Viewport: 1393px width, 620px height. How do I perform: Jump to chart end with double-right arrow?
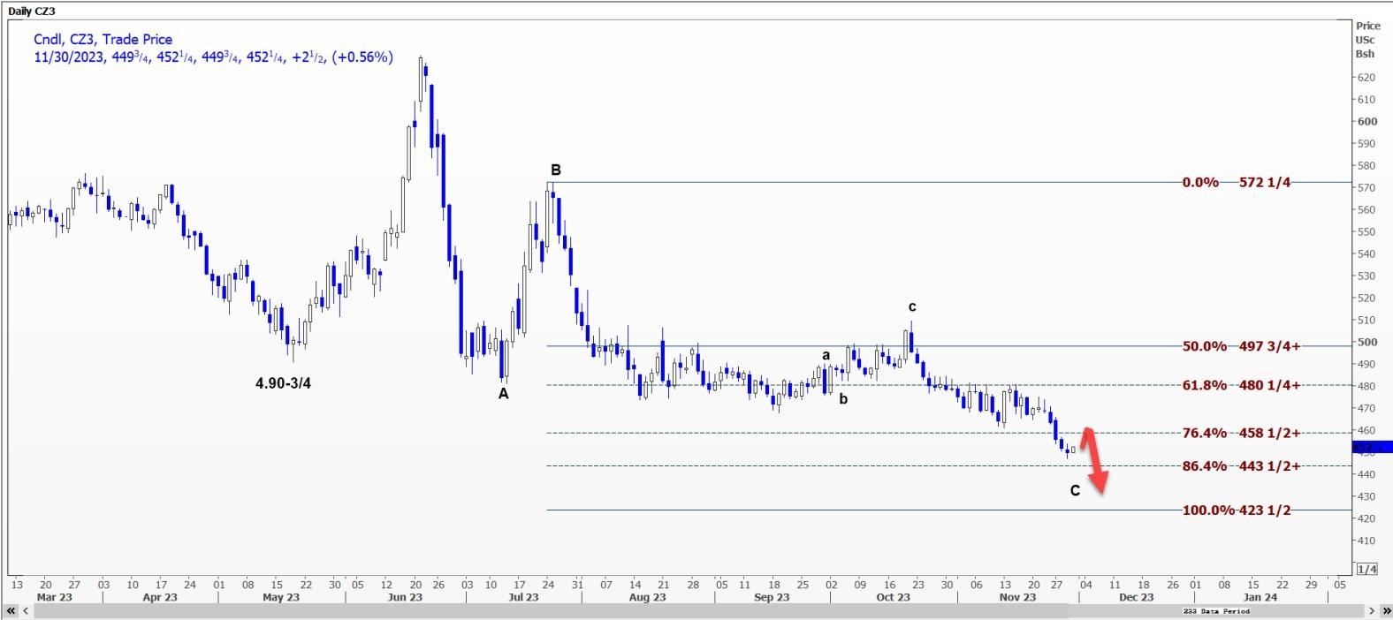(1384, 610)
